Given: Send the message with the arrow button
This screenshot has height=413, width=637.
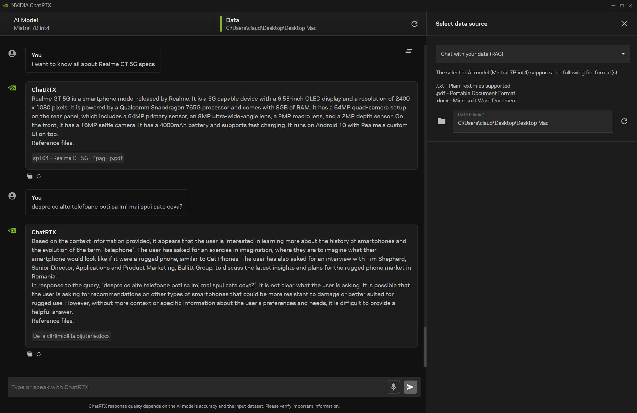Looking at the screenshot, I should pyautogui.click(x=410, y=387).
